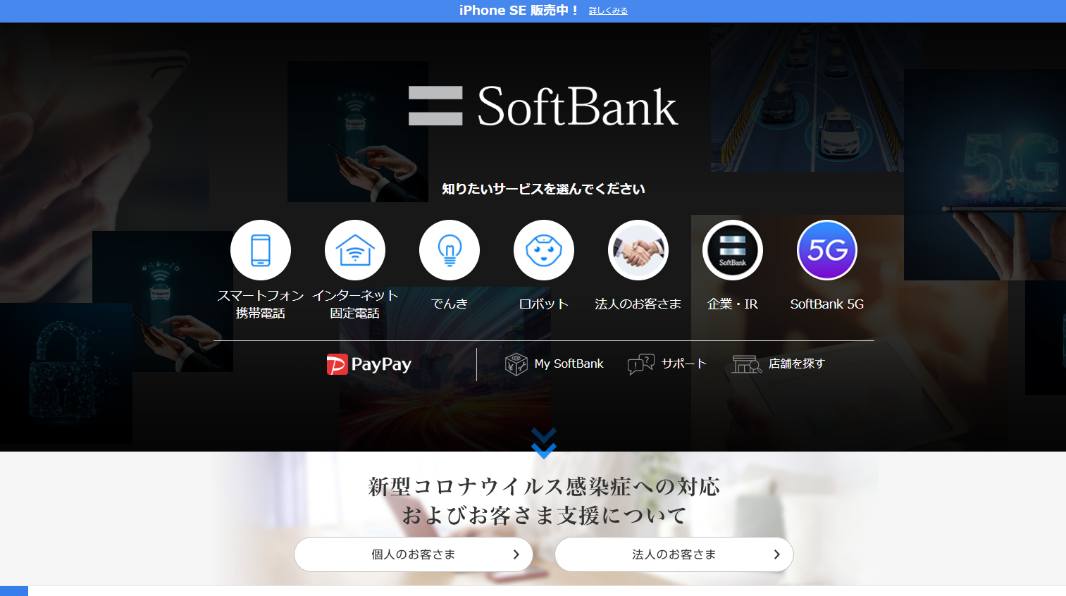Click the My SoftBank cube icon

point(516,364)
